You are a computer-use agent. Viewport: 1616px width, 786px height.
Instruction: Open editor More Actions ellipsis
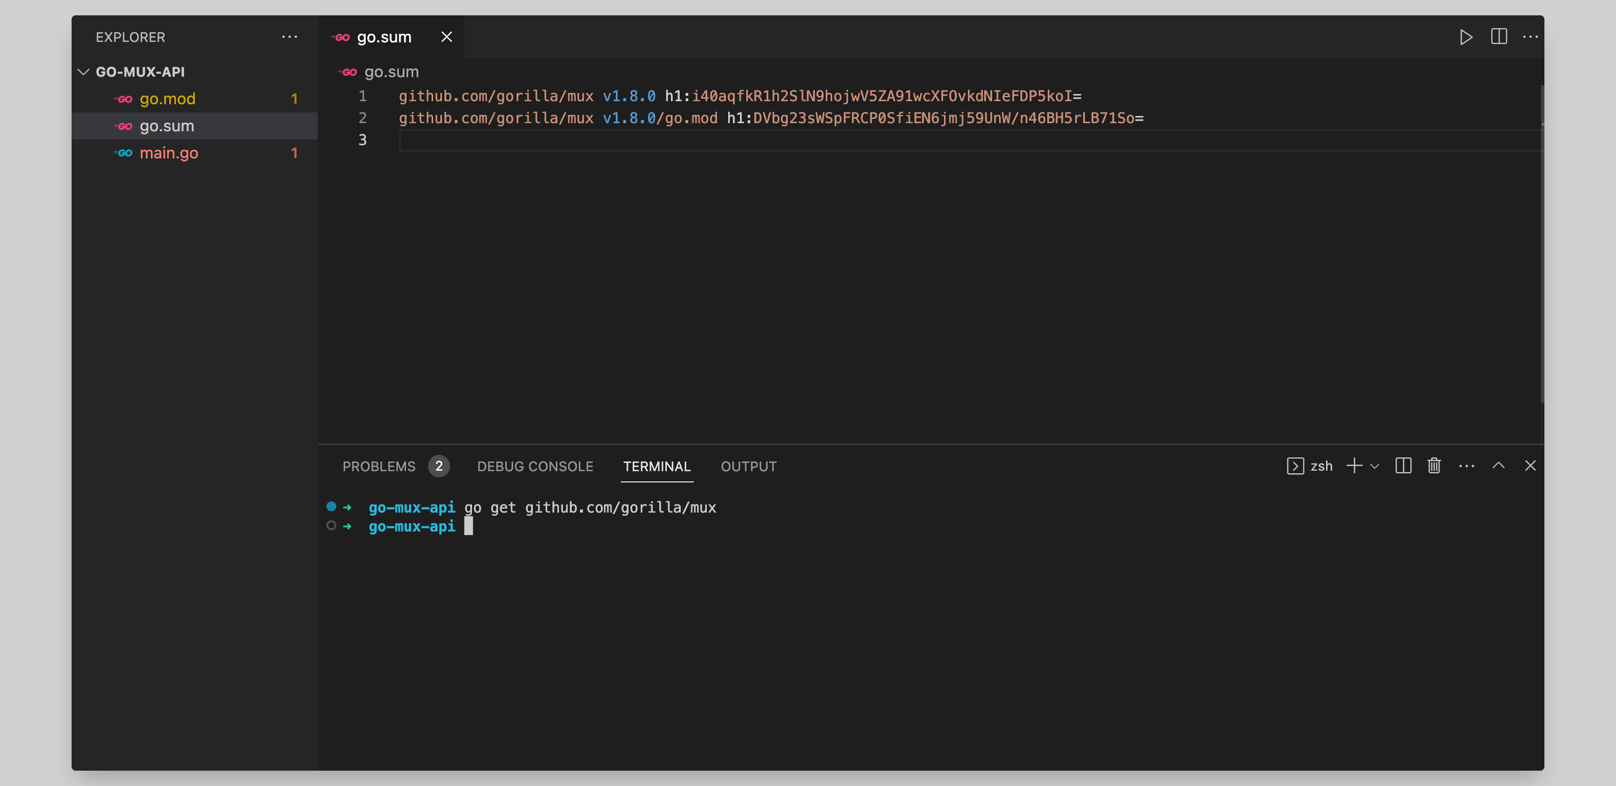click(x=1530, y=37)
